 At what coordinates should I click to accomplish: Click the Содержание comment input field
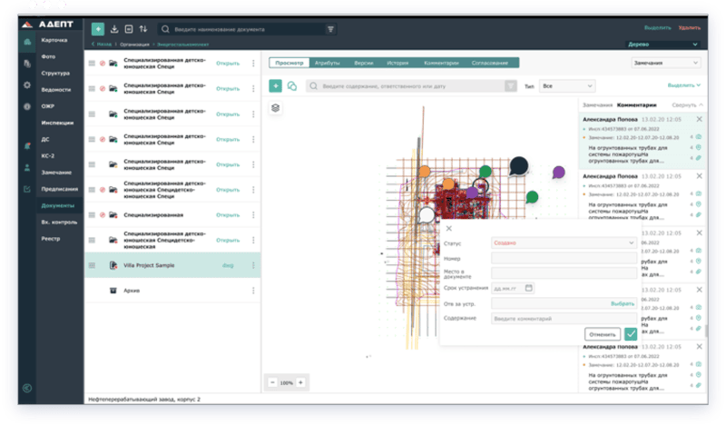click(563, 318)
